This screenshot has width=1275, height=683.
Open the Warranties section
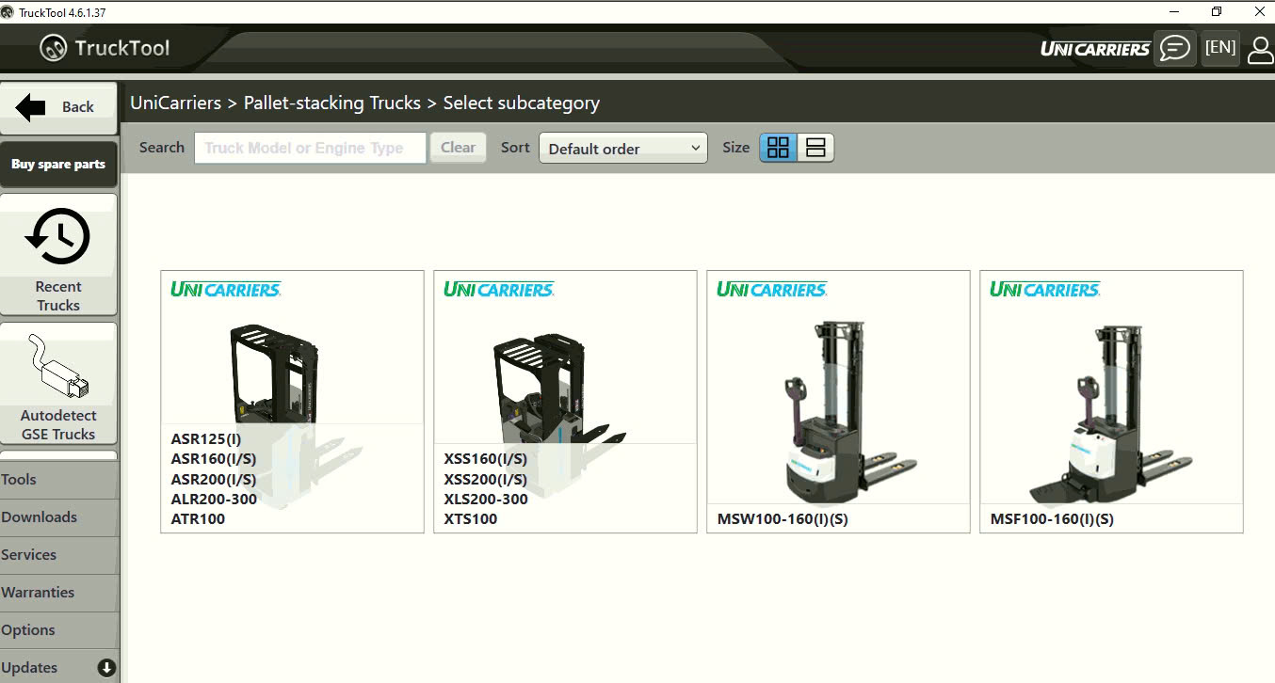click(59, 593)
